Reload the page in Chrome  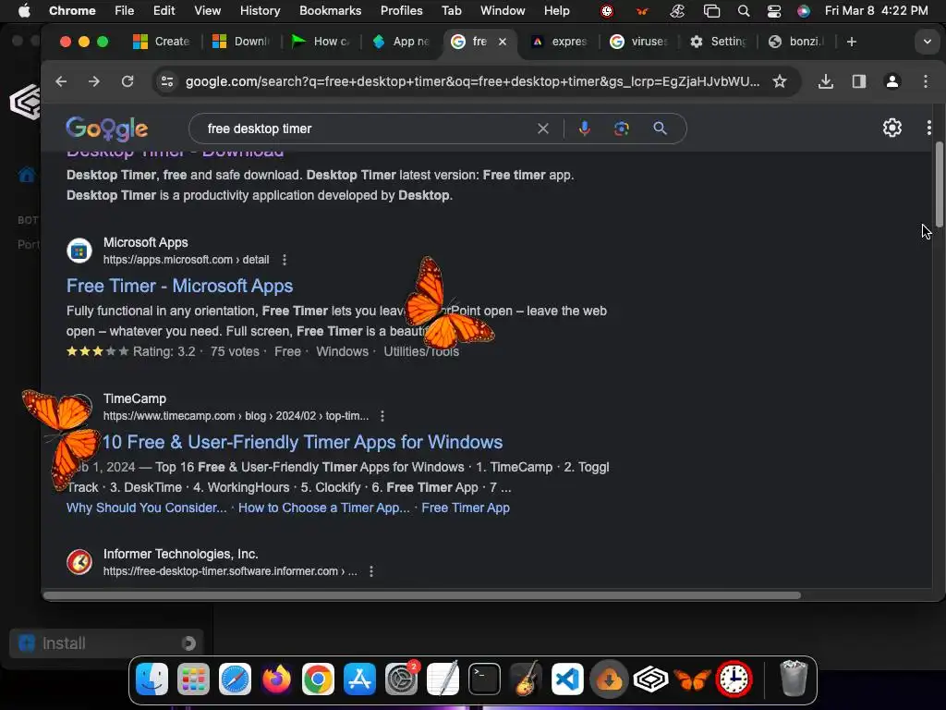[127, 81]
